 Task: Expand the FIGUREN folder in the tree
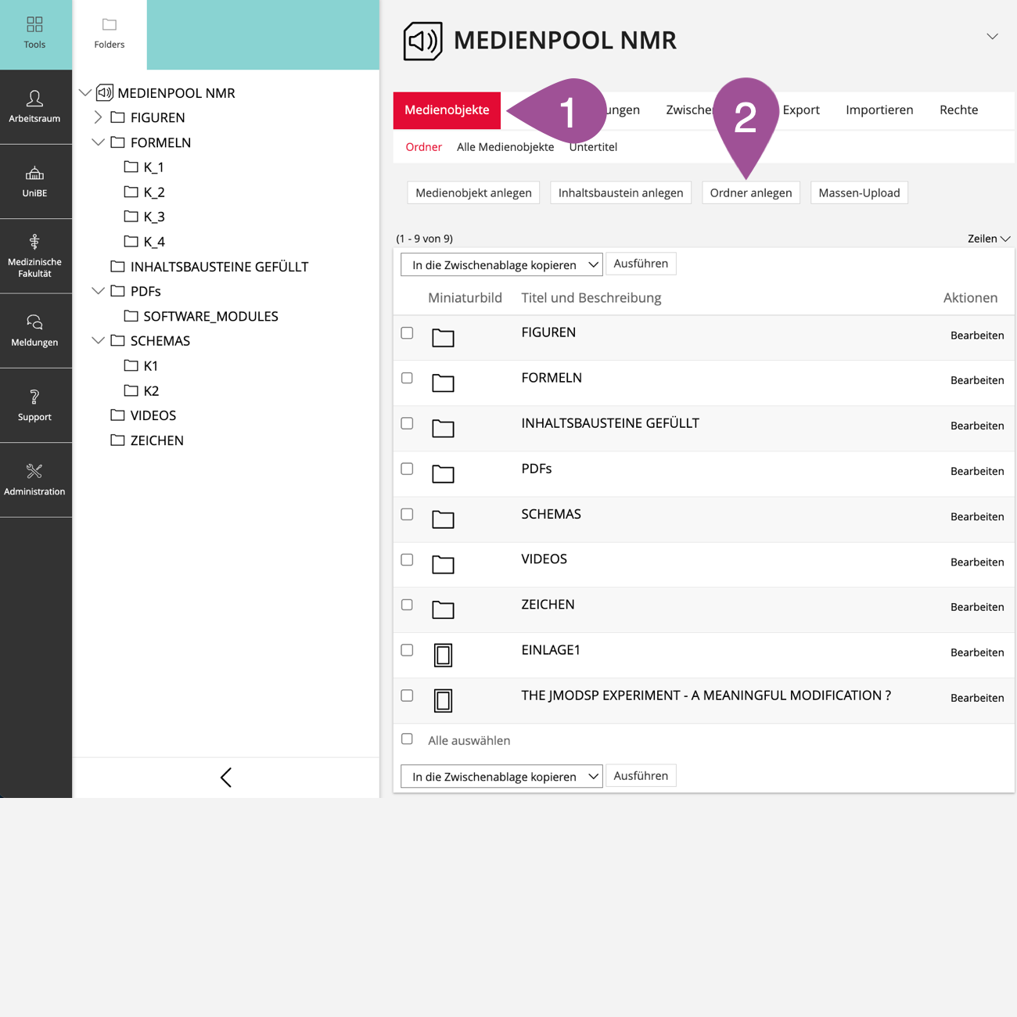point(98,117)
